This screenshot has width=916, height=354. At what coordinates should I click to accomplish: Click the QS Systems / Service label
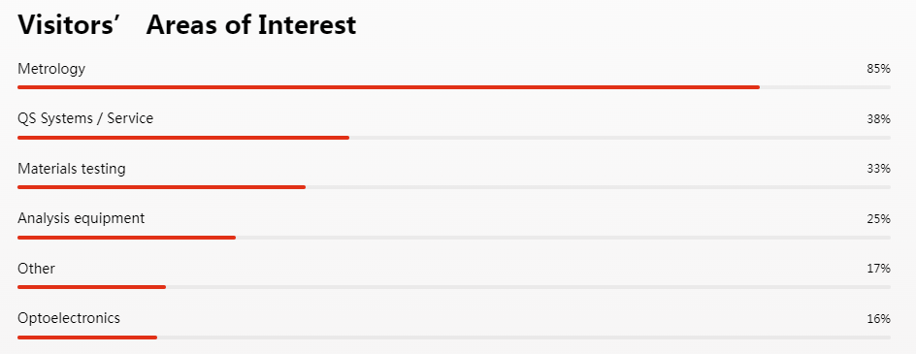(x=85, y=118)
